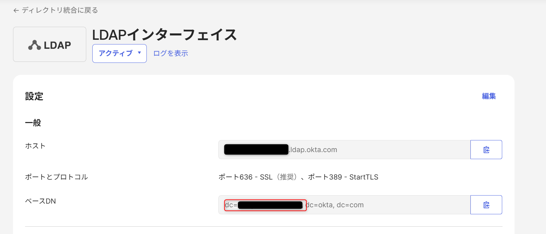Image resolution: width=546 pixels, height=234 pixels.
Task: Click the LDAPインターフェイス page title
Action: (165, 35)
